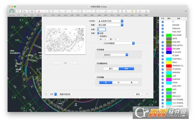195x122 pixels.
Task: Show more toolbar items with the double chevron
Action: click(x=186, y=11)
